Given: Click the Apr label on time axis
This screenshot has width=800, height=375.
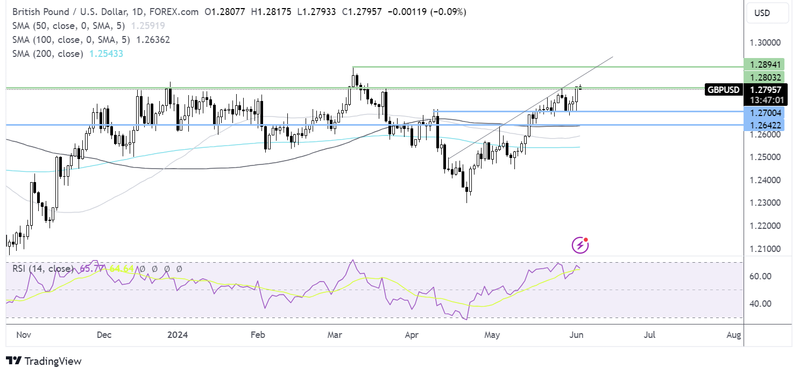Looking at the screenshot, I should pos(412,335).
